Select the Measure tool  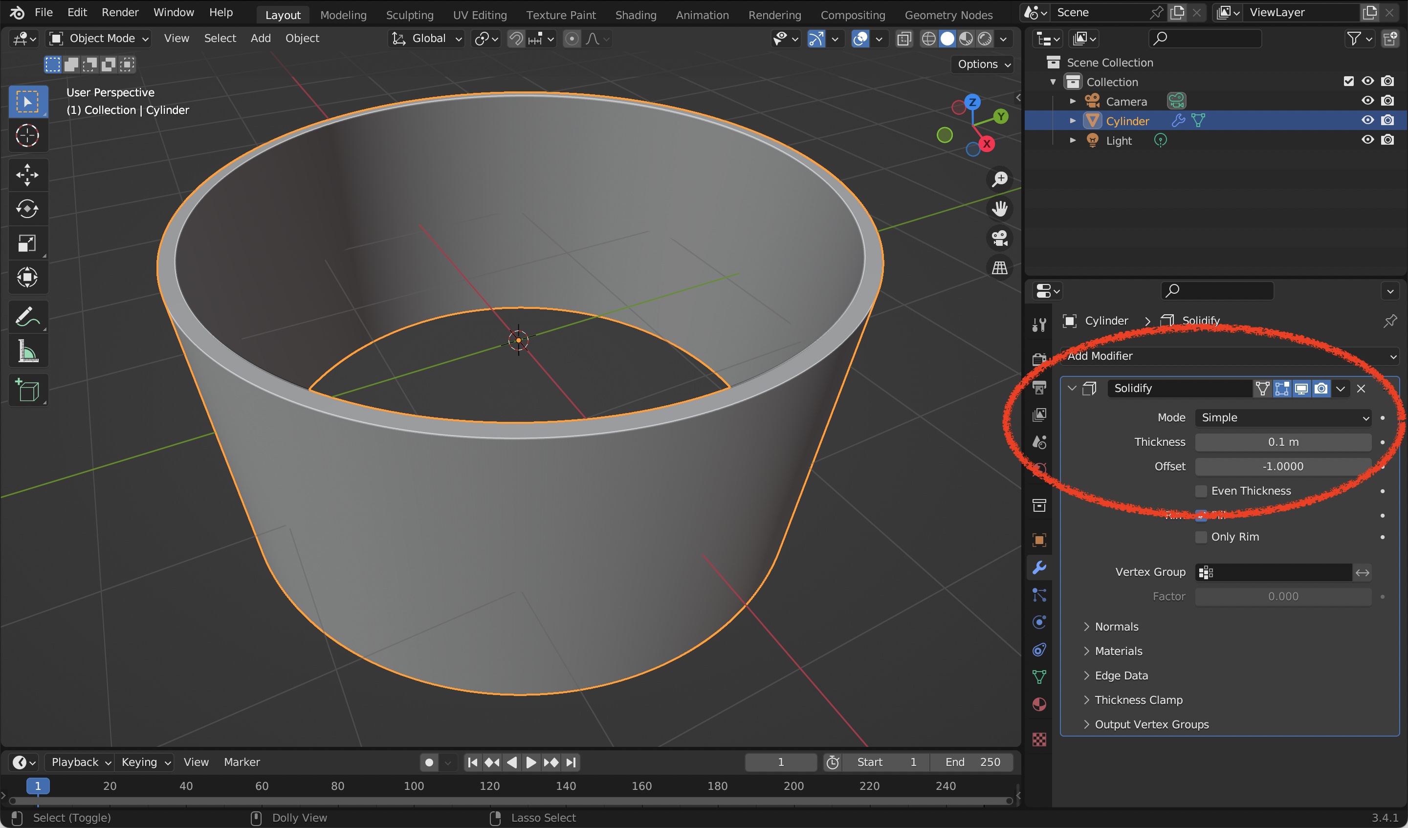click(x=27, y=351)
